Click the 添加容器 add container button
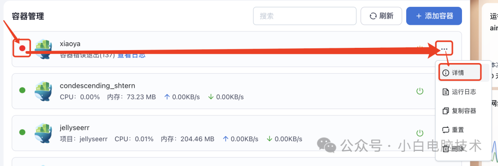The image size is (498, 166). point(434,16)
